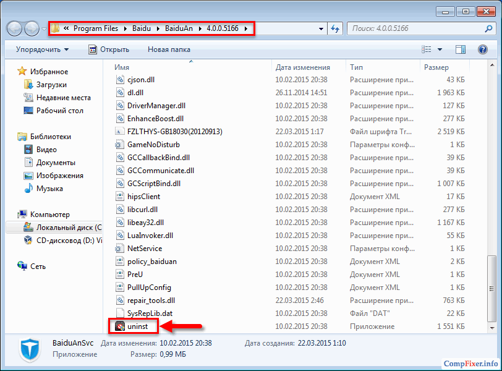Click the Открыть toolbar button

[109, 49]
